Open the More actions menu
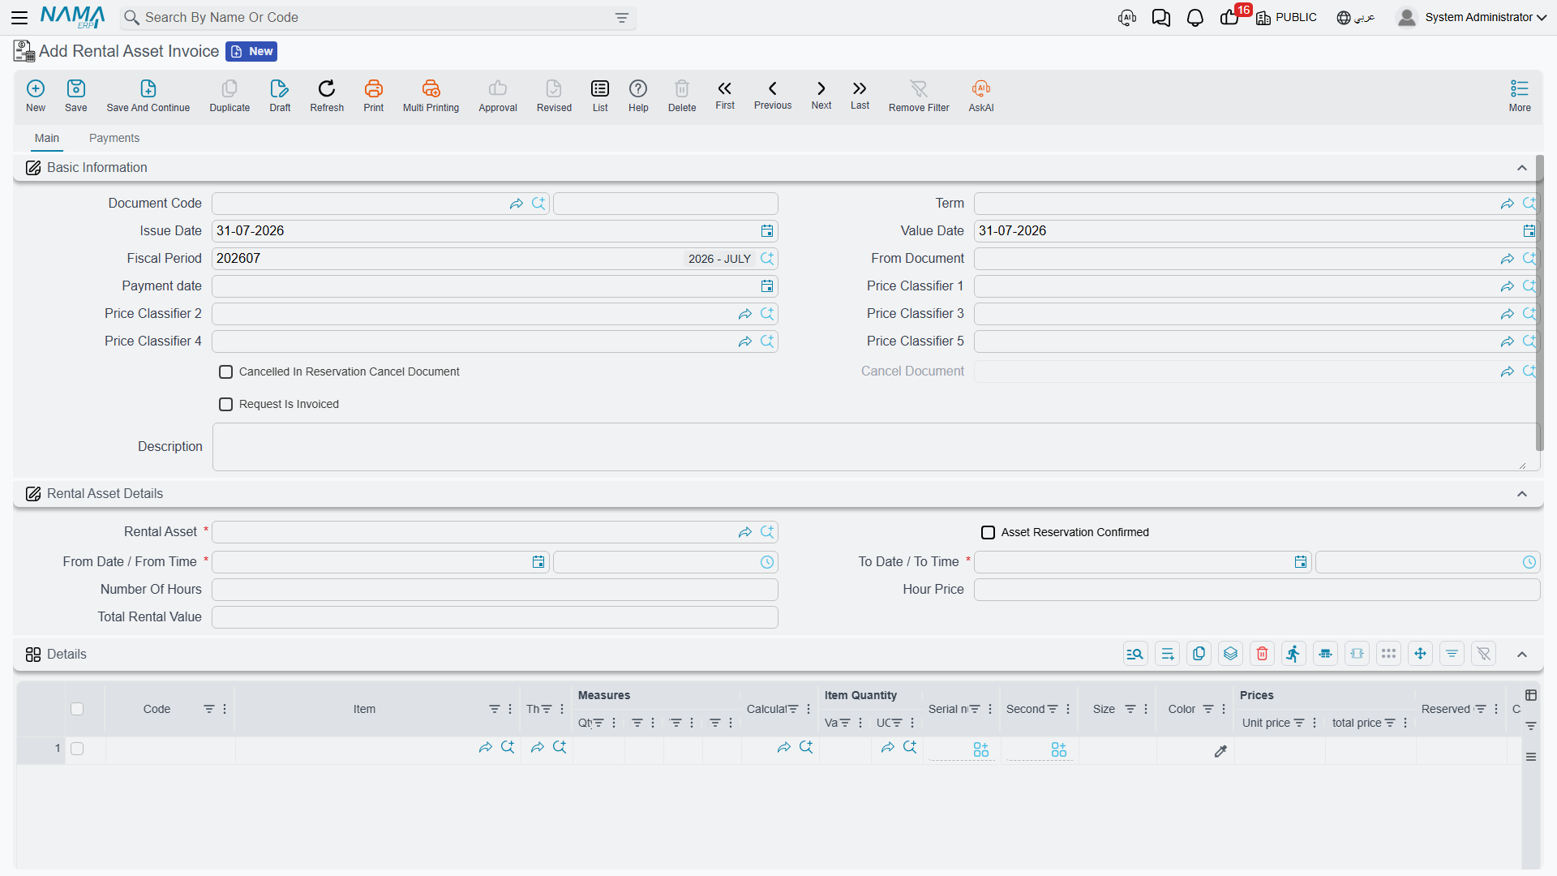Viewport: 1557px width, 876px height. pos(1520,95)
